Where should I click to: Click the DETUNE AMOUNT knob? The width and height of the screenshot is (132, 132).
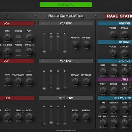(124, 53)
